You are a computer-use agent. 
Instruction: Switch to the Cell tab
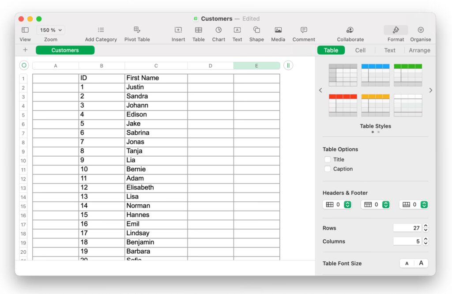click(360, 50)
